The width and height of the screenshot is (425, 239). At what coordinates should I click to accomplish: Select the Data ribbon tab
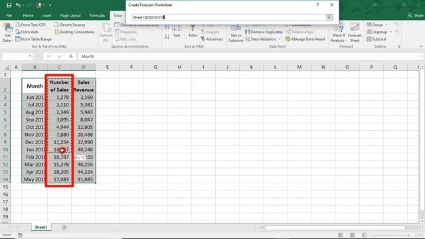[x=118, y=15]
